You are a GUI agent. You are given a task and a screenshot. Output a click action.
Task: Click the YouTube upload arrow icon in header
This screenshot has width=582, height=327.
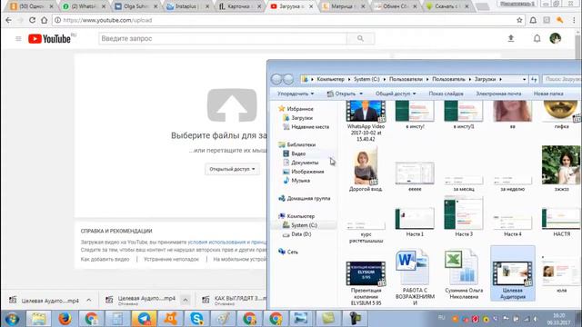click(x=511, y=38)
